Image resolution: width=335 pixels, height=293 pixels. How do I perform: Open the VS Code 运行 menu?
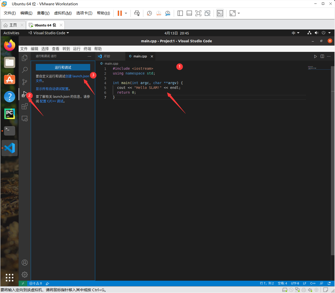pos(77,49)
